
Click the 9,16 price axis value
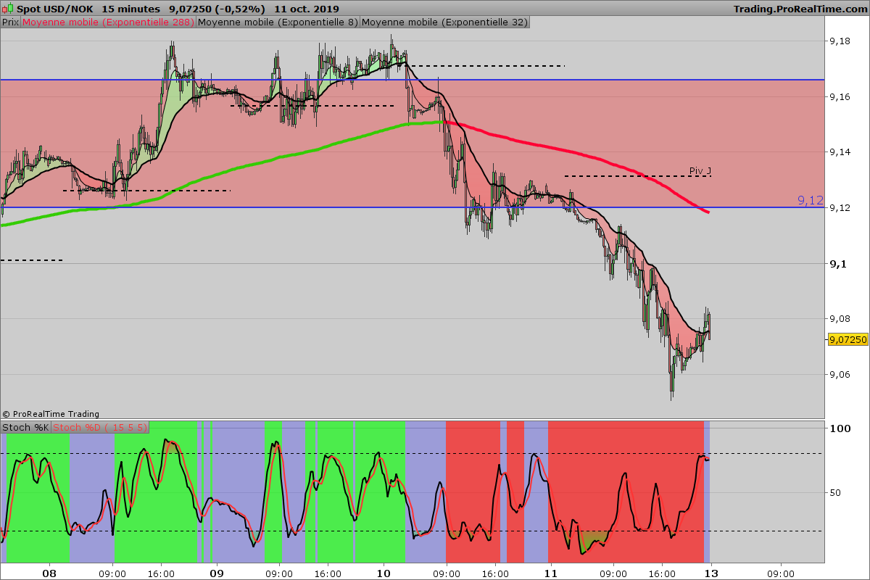(x=840, y=96)
